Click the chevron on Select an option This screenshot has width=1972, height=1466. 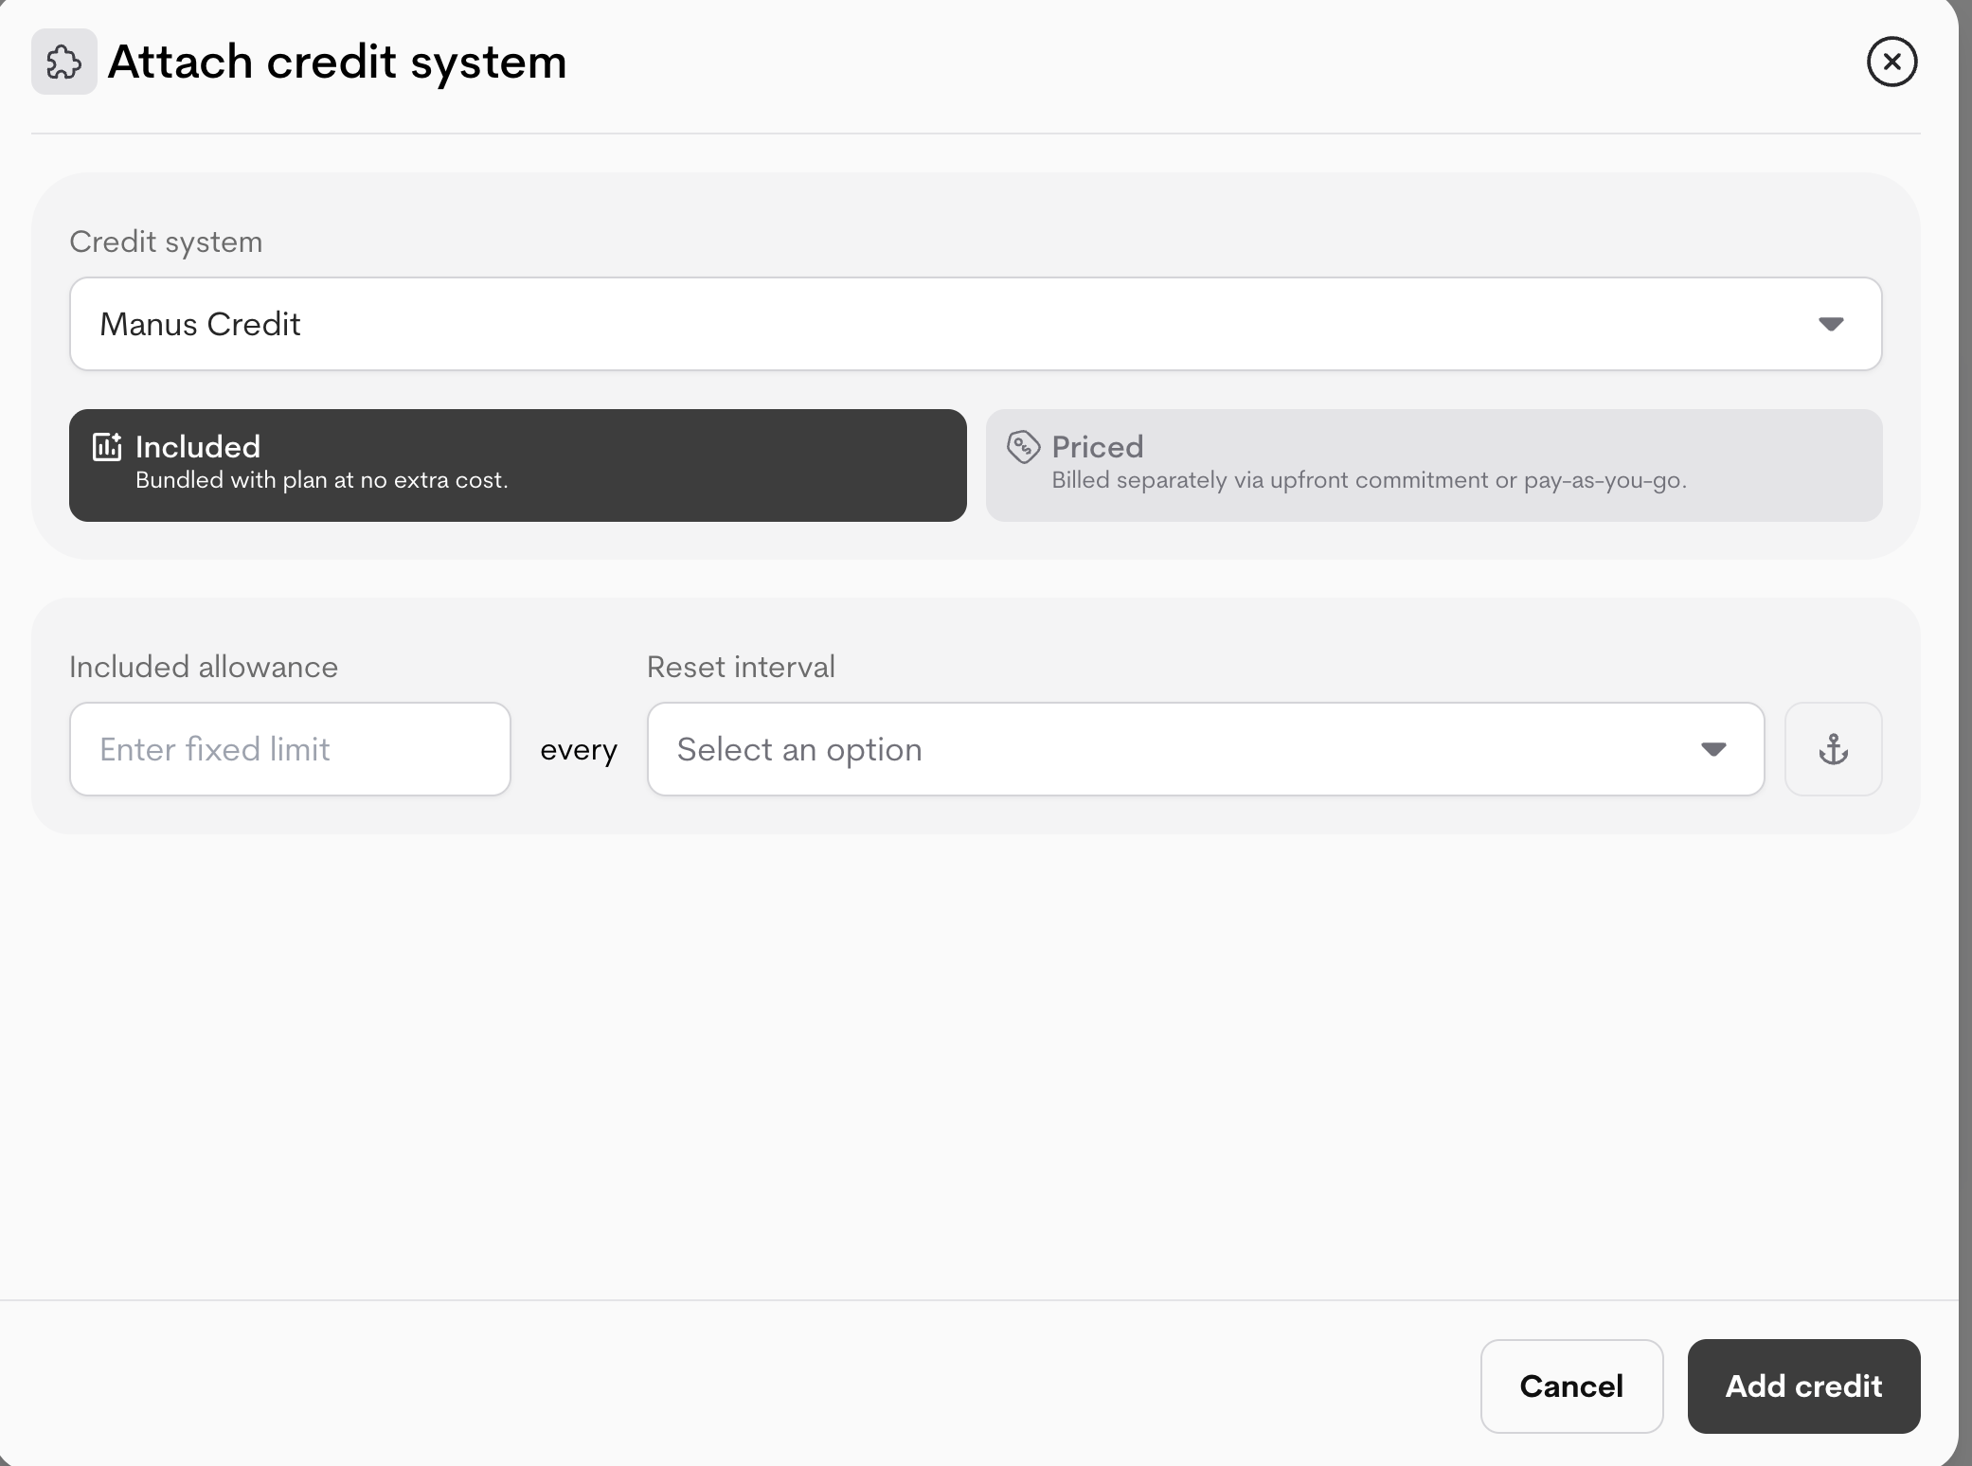1713,749
